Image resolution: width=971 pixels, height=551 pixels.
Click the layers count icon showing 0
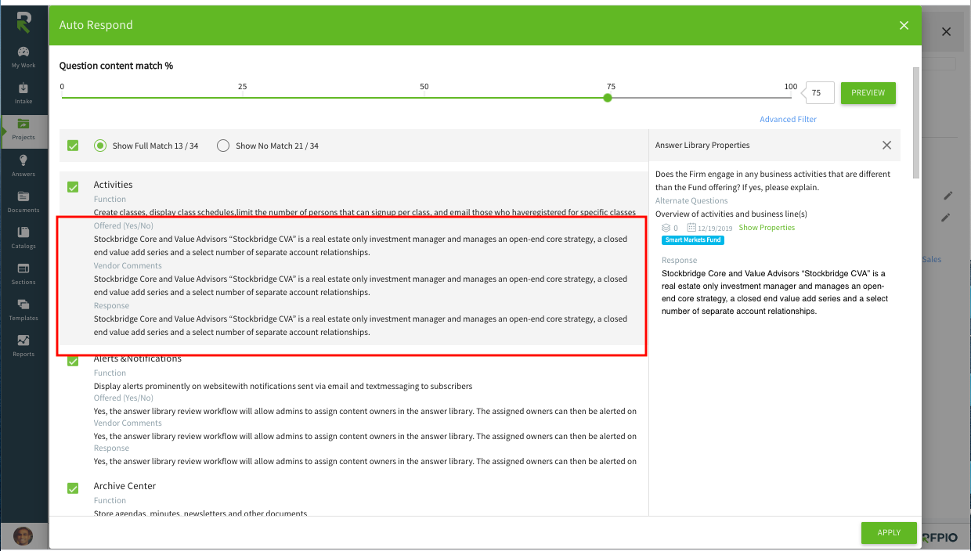point(666,228)
